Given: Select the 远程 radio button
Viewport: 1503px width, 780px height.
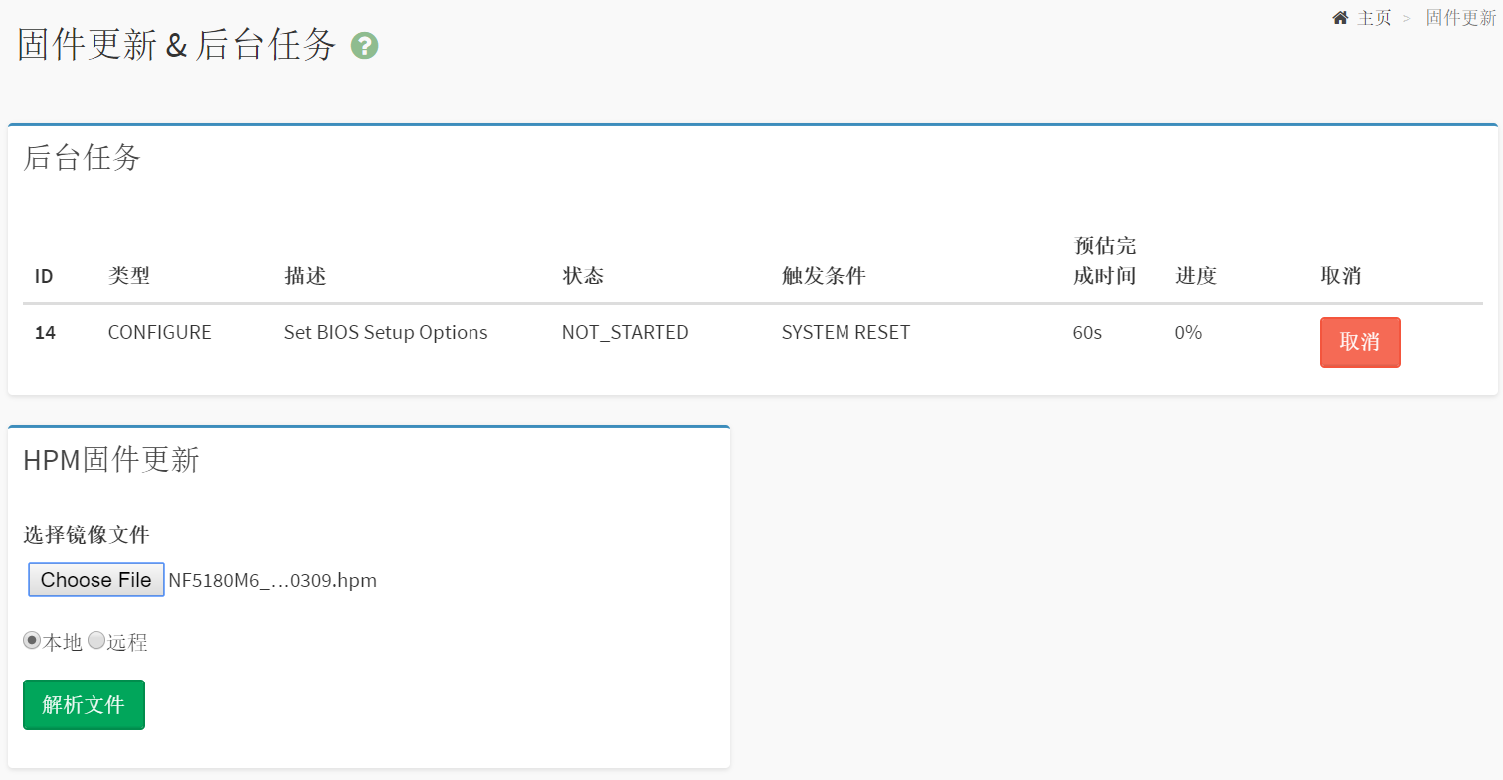Looking at the screenshot, I should tap(96, 641).
